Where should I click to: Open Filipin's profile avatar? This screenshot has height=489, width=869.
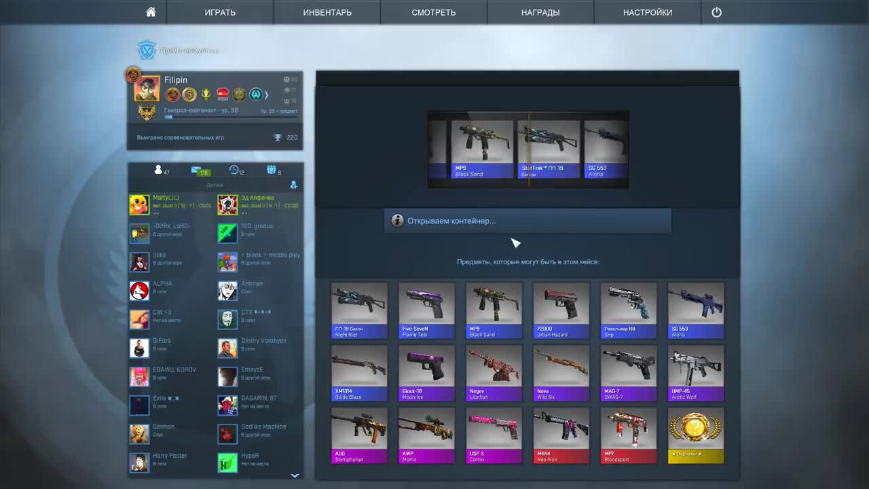[147, 89]
